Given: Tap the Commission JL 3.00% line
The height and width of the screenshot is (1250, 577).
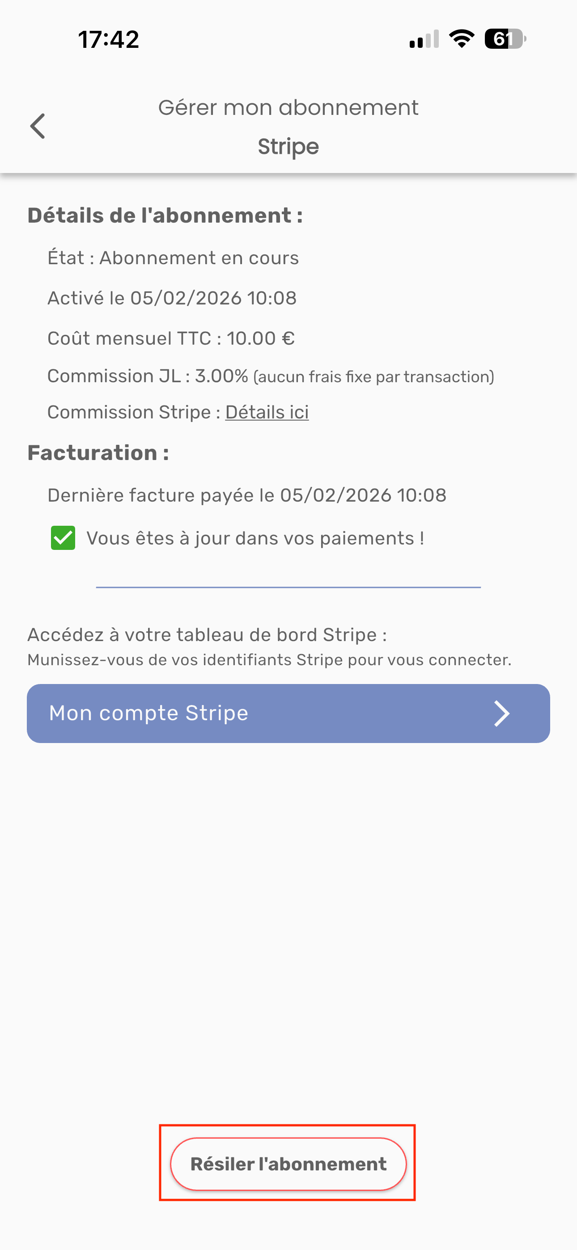Looking at the screenshot, I should point(270,376).
